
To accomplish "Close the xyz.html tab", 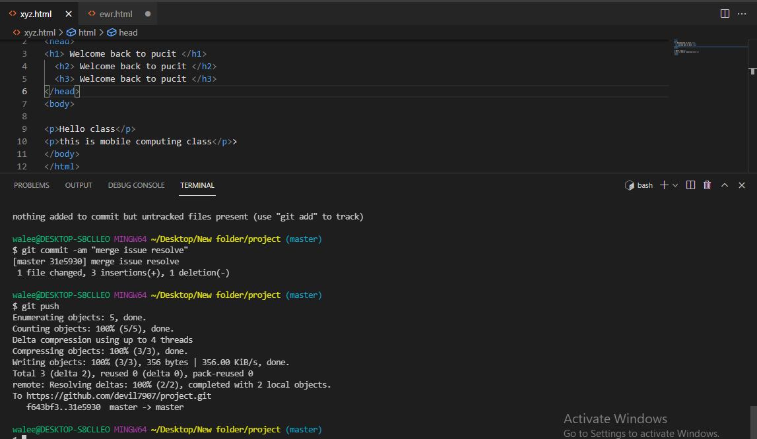I will pos(69,14).
